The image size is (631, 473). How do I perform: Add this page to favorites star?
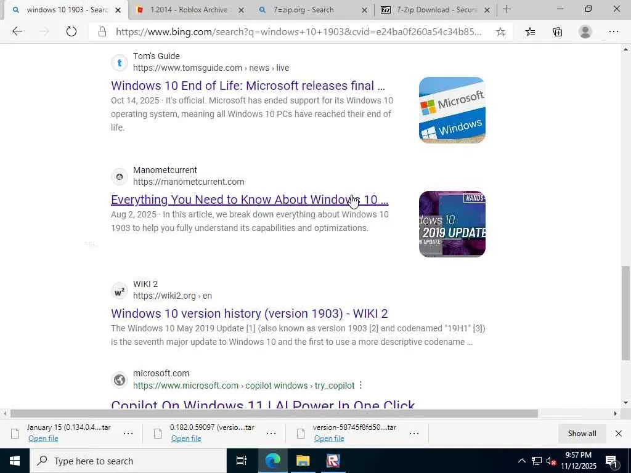pyautogui.click(x=500, y=32)
